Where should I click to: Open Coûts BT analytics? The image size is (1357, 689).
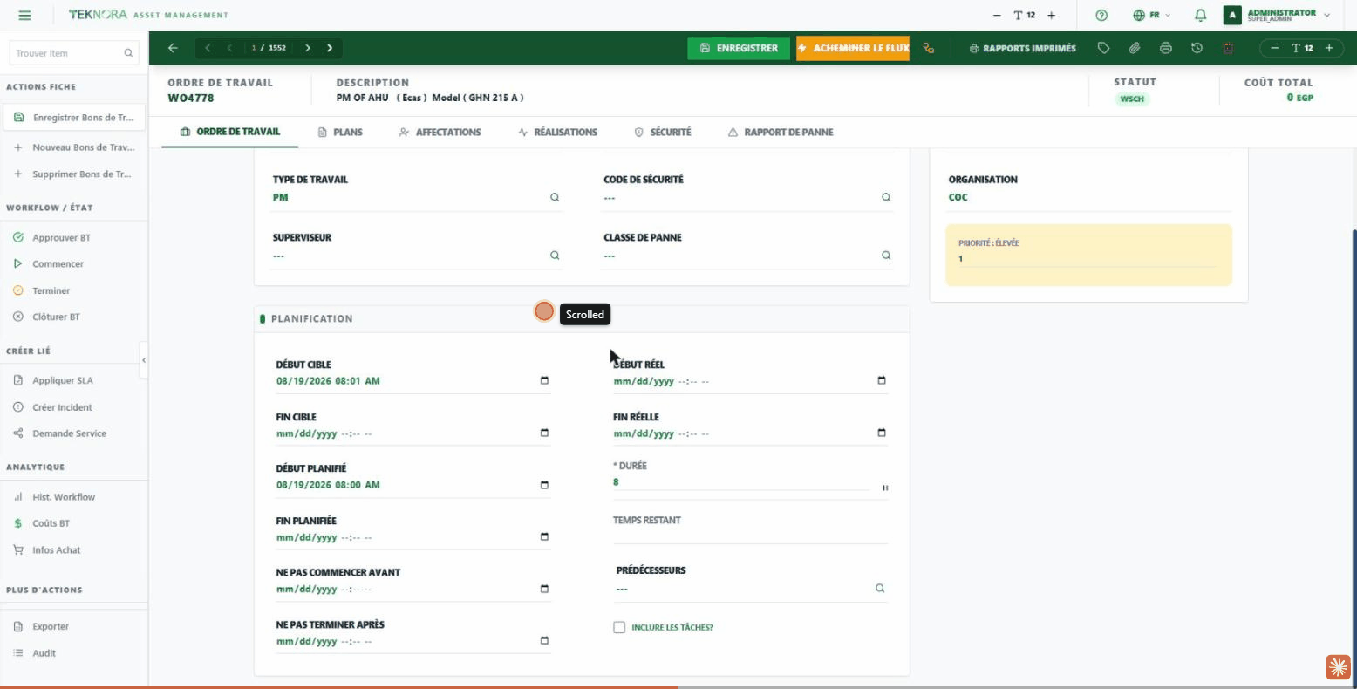[74, 523]
